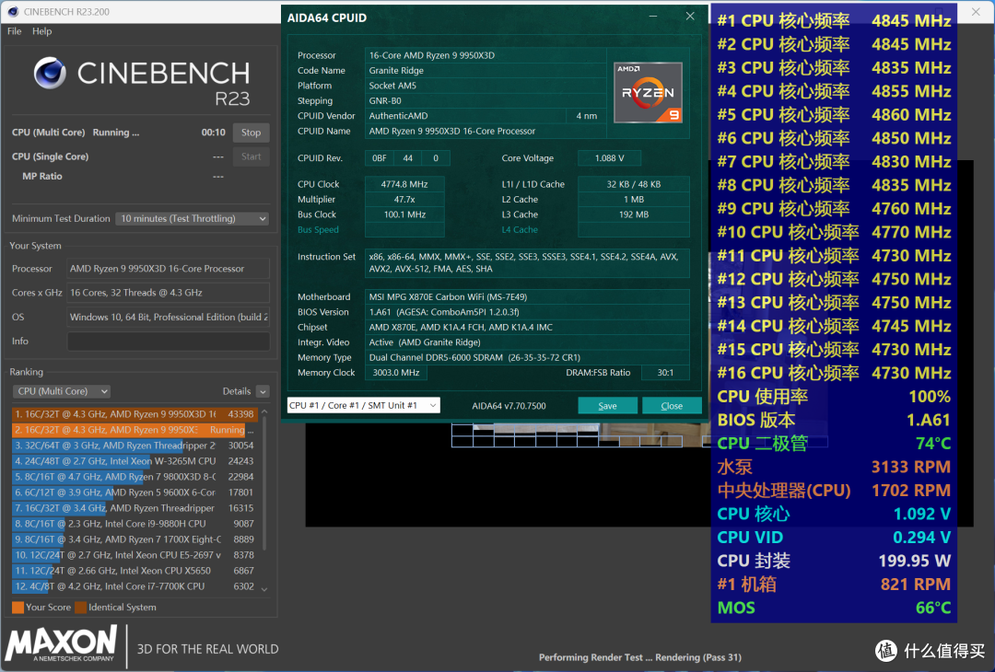Click the 水泵 3133 RPM overlay row
The width and height of the screenshot is (995, 672).
coord(834,468)
